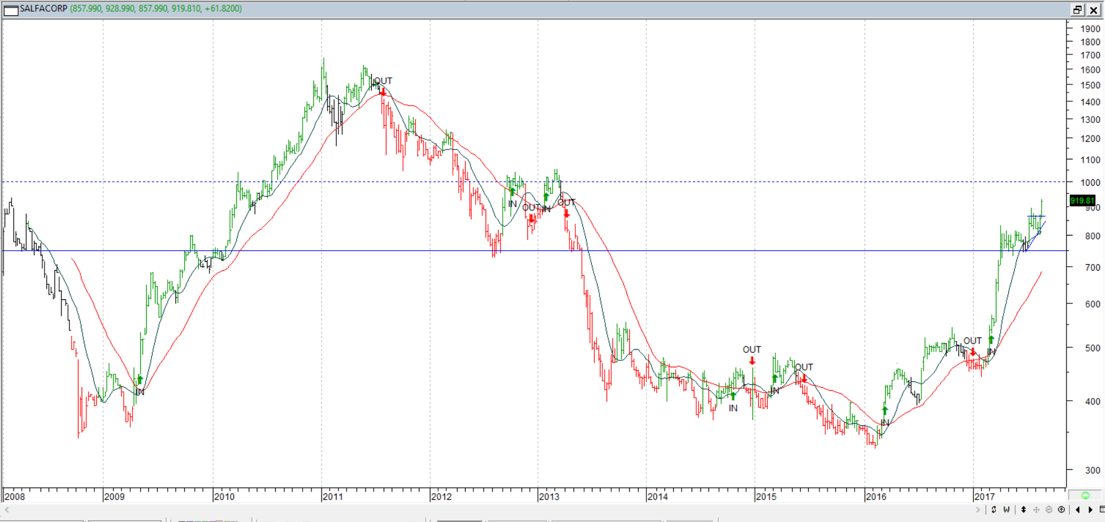
Task: Switch periodicity with the W button
Action: pyautogui.click(x=1007, y=510)
